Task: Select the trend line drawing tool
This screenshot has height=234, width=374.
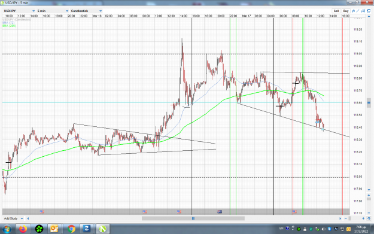Action: point(358,11)
